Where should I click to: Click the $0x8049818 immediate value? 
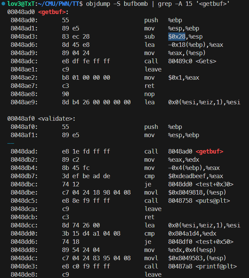coord(185,193)
